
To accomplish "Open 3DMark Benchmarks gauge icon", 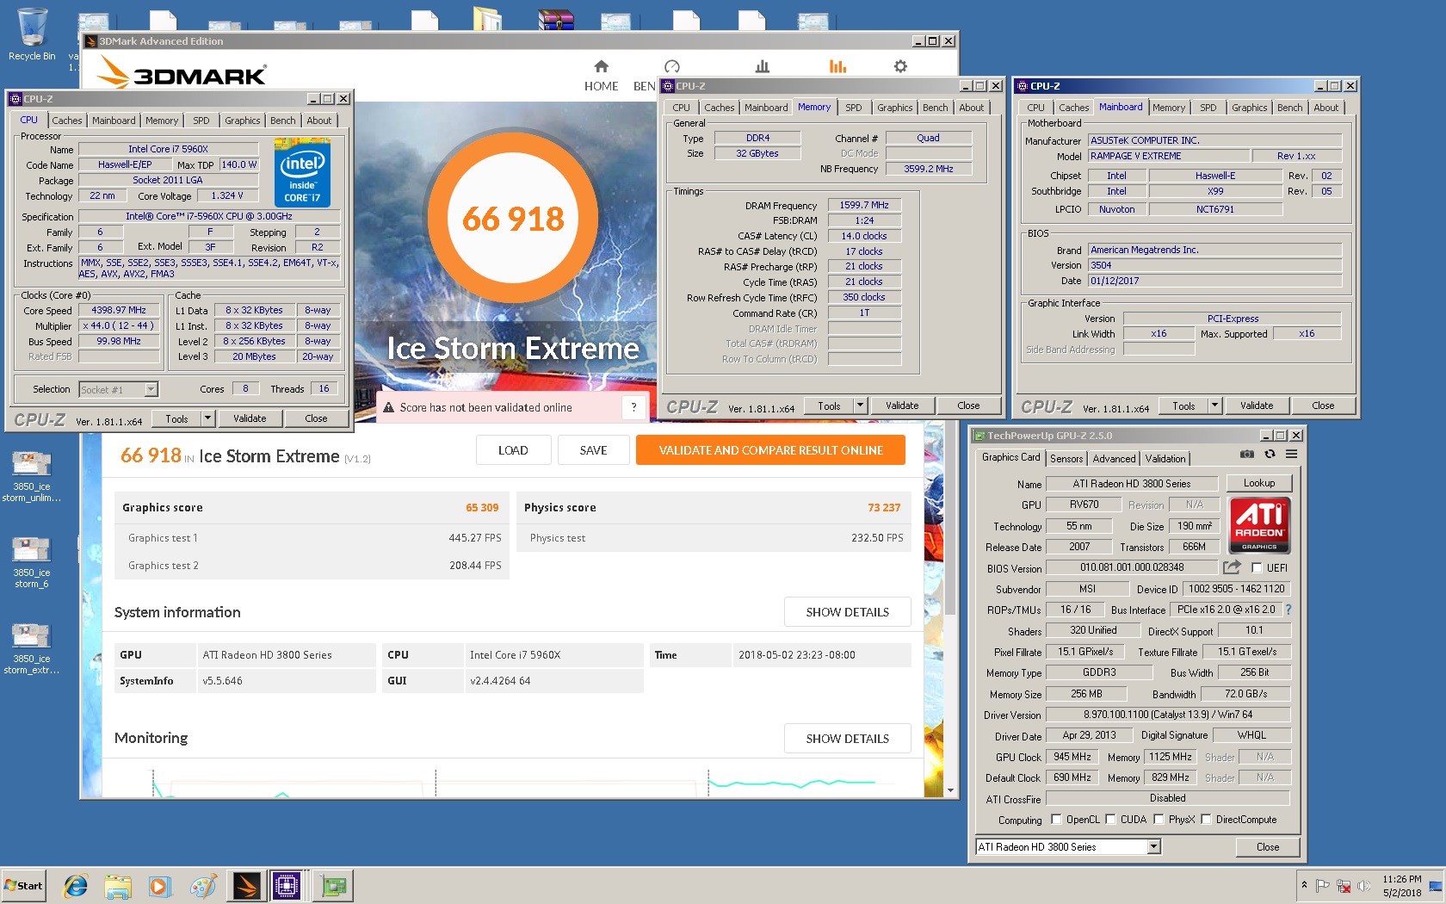I will point(672,66).
